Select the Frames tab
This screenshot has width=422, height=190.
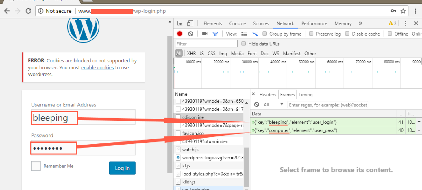click(x=287, y=95)
